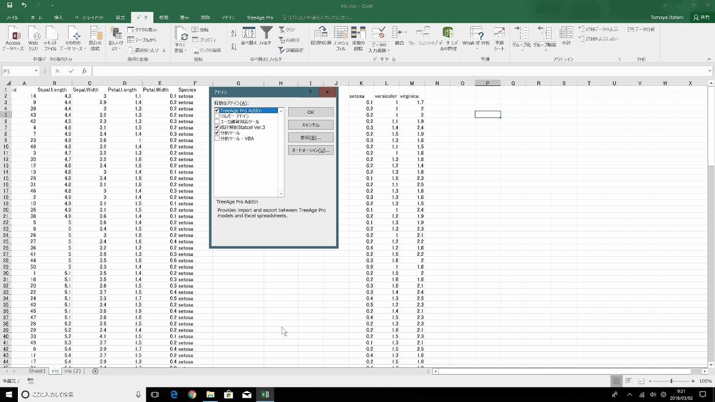Click Flash Fill (フラッシュフィル)
Screen dimensions: 715x402
341,39
